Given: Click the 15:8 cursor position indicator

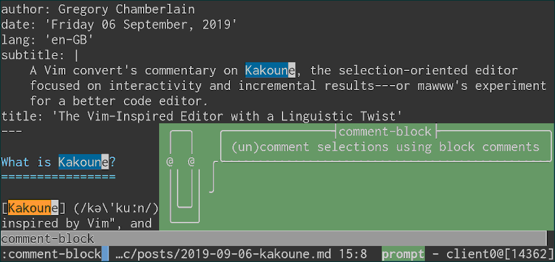Looking at the screenshot, I should pyautogui.click(x=356, y=254).
